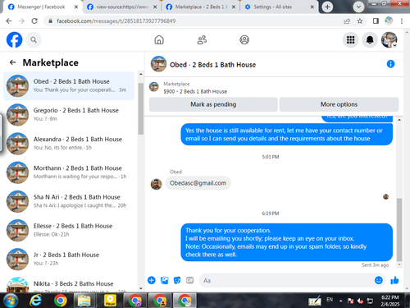Open the Groups icon in top navigation
410x308 pixels.
coord(244,40)
